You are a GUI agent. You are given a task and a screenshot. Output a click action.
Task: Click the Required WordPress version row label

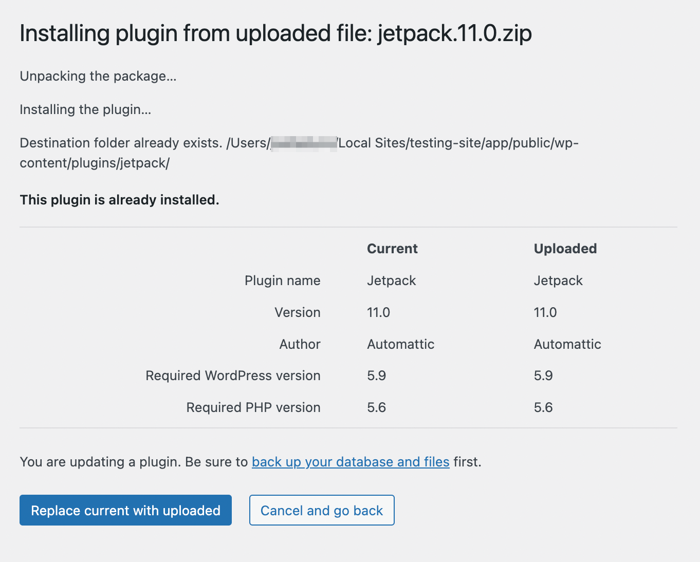233,376
